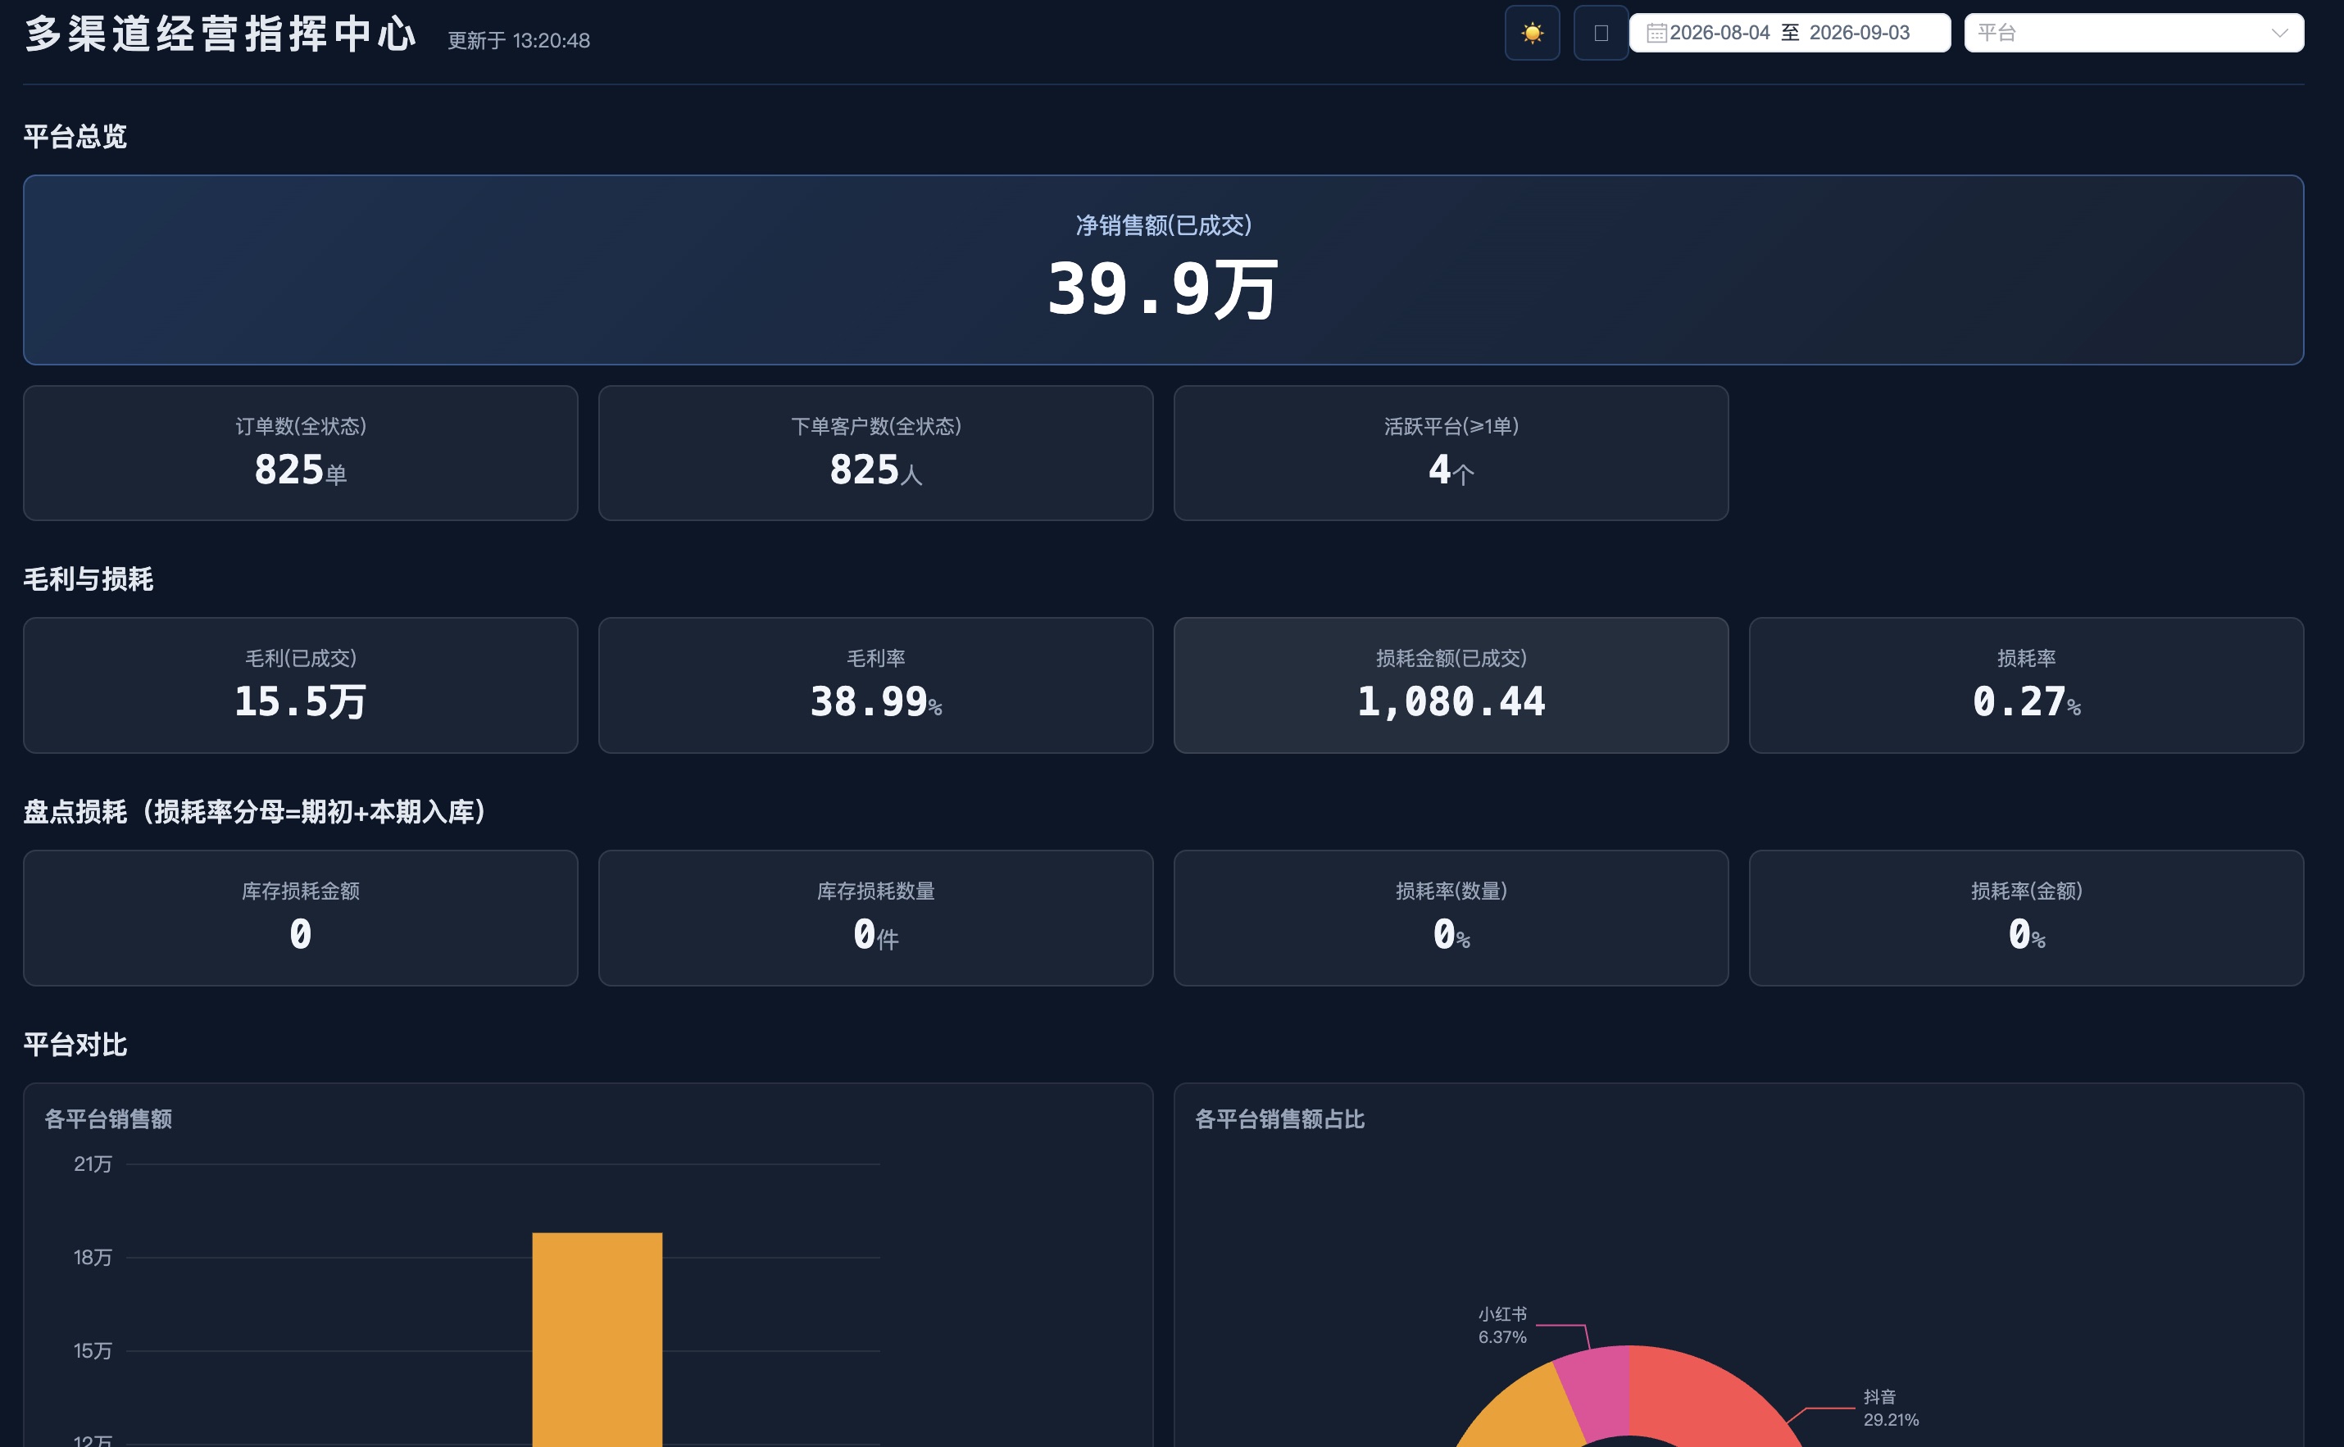Click the 损耗金额(已成交) card label
Viewport: 2344px width, 1447px height.
(x=1451, y=659)
